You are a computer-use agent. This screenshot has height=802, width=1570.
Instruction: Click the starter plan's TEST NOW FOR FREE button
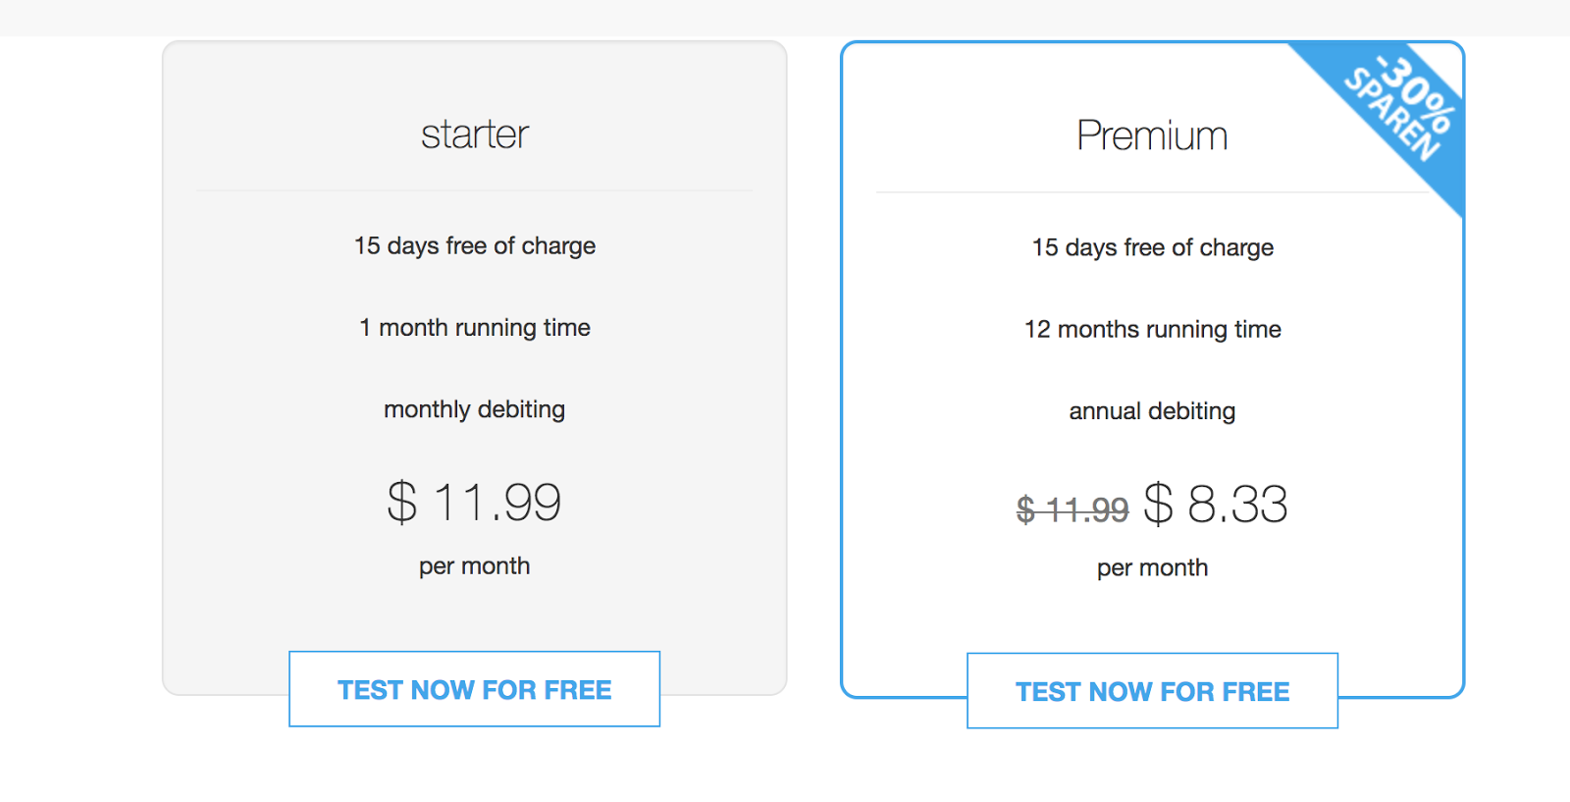[474, 689]
